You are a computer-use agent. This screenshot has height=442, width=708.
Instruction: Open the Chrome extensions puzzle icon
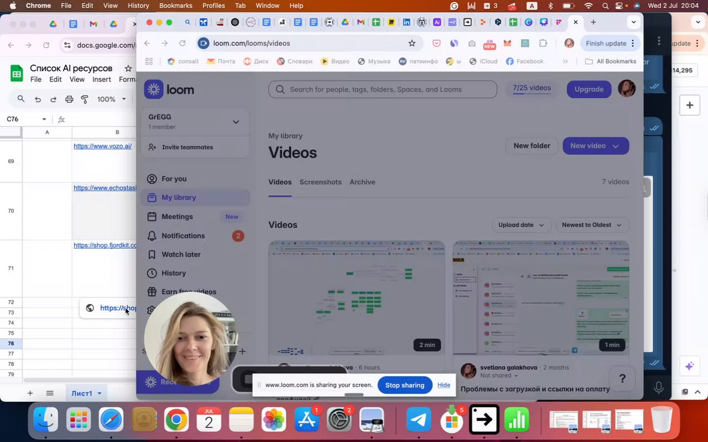(543, 43)
